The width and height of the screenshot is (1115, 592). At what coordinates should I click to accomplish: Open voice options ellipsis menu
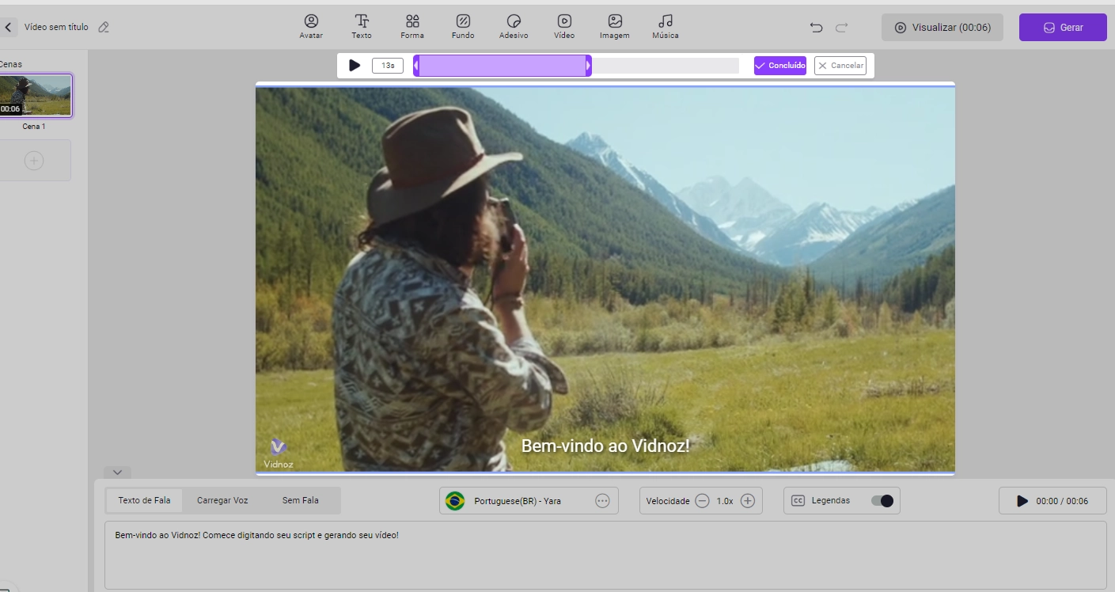(603, 501)
